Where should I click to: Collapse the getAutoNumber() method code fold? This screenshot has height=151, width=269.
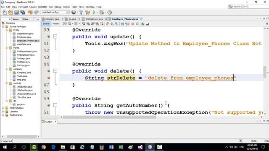[55, 105]
